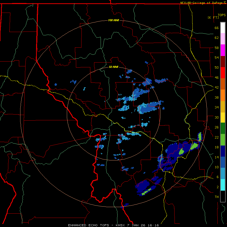The width and height of the screenshot is (227, 227).
Task: Pick the yellow legend swatch
Action: click(223, 118)
